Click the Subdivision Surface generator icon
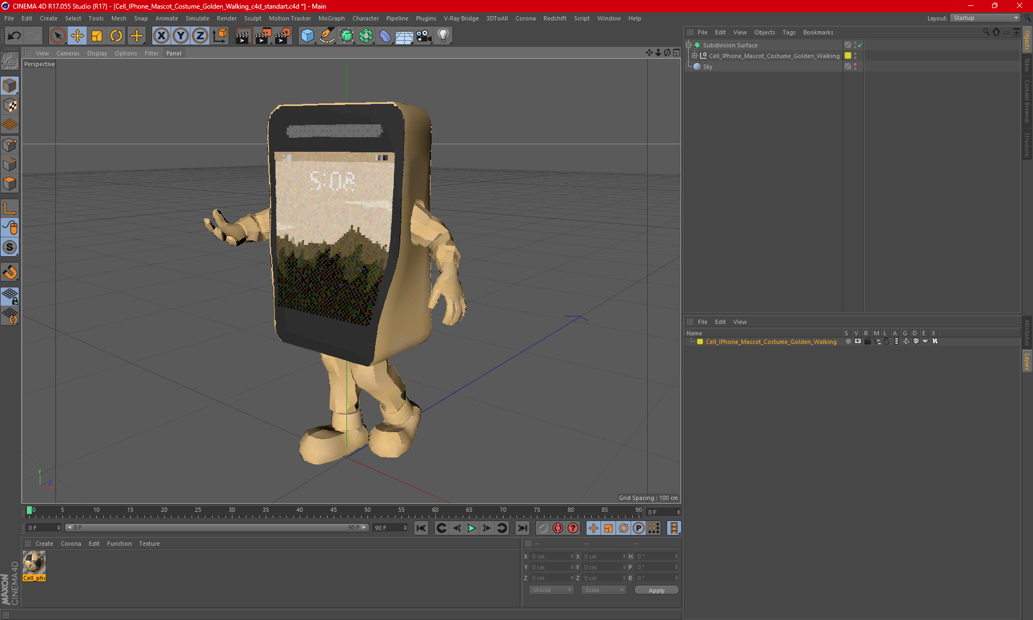 (346, 36)
